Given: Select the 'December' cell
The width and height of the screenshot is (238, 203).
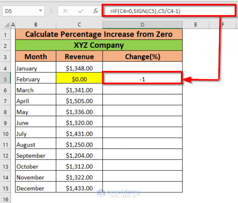Looking at the screenshot, I should (x=36, y=187).
